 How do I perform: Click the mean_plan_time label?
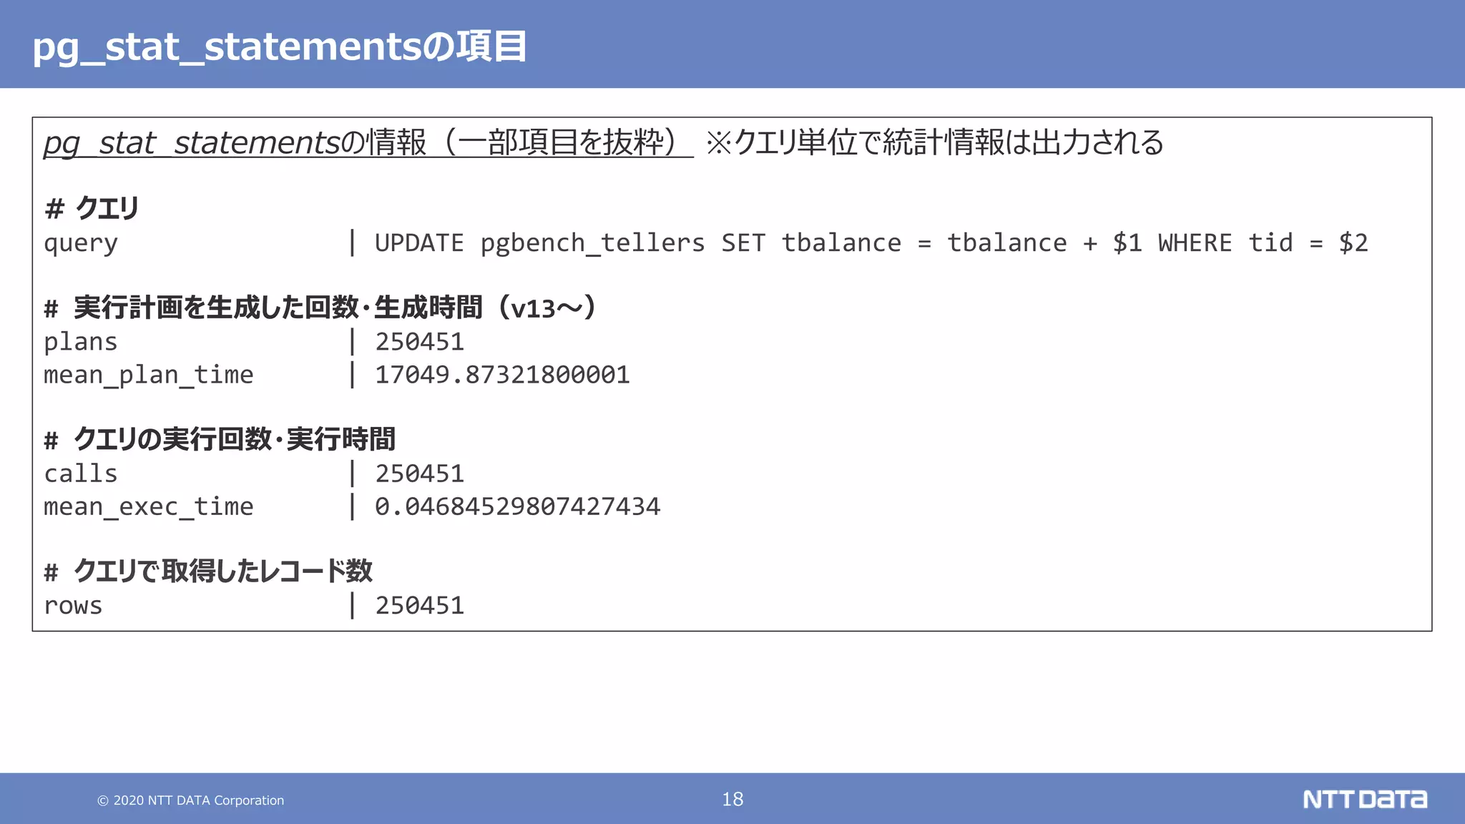[x=149, y=375]
